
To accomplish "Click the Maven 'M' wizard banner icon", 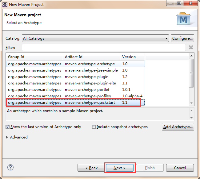I will pos(184,19).
